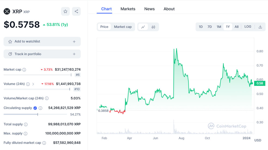Click info icon next to Fully diluted market cap
268x150 pixels.
tap(44, 143)
